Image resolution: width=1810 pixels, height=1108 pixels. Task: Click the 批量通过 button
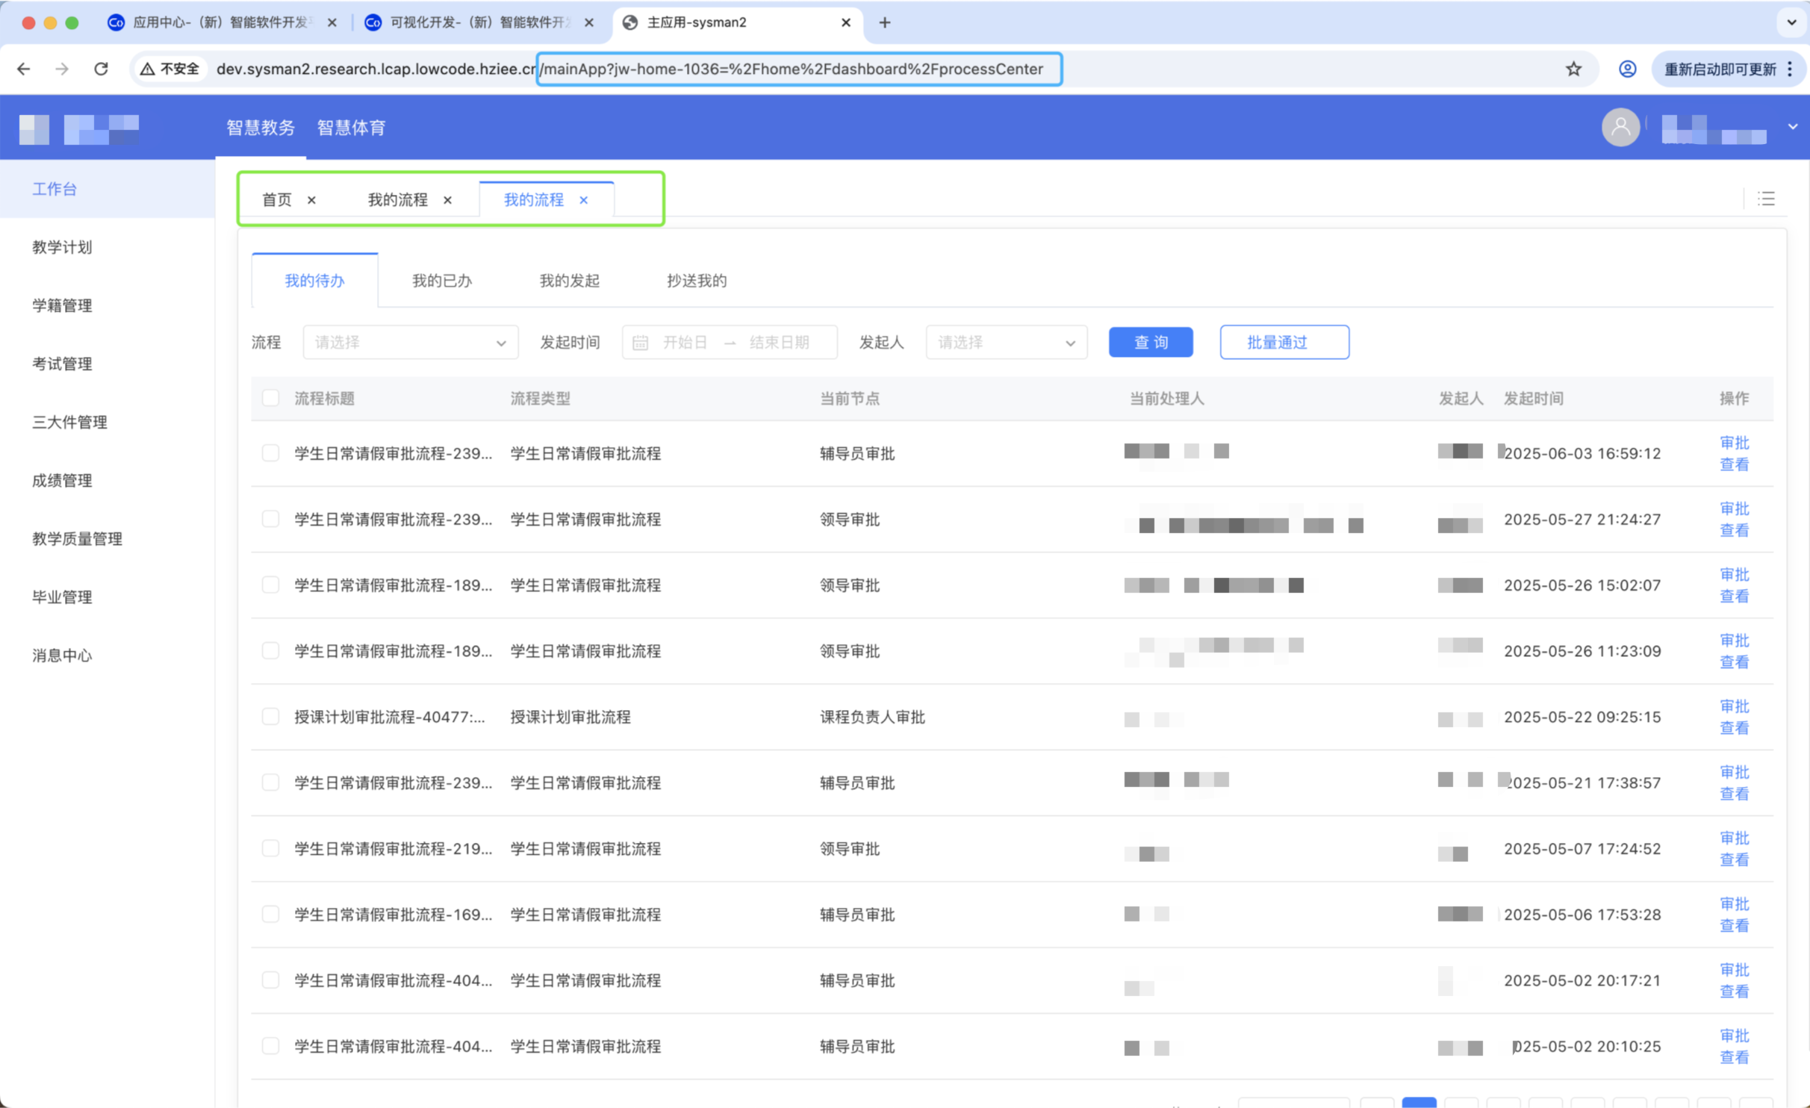click(1284, 343)
